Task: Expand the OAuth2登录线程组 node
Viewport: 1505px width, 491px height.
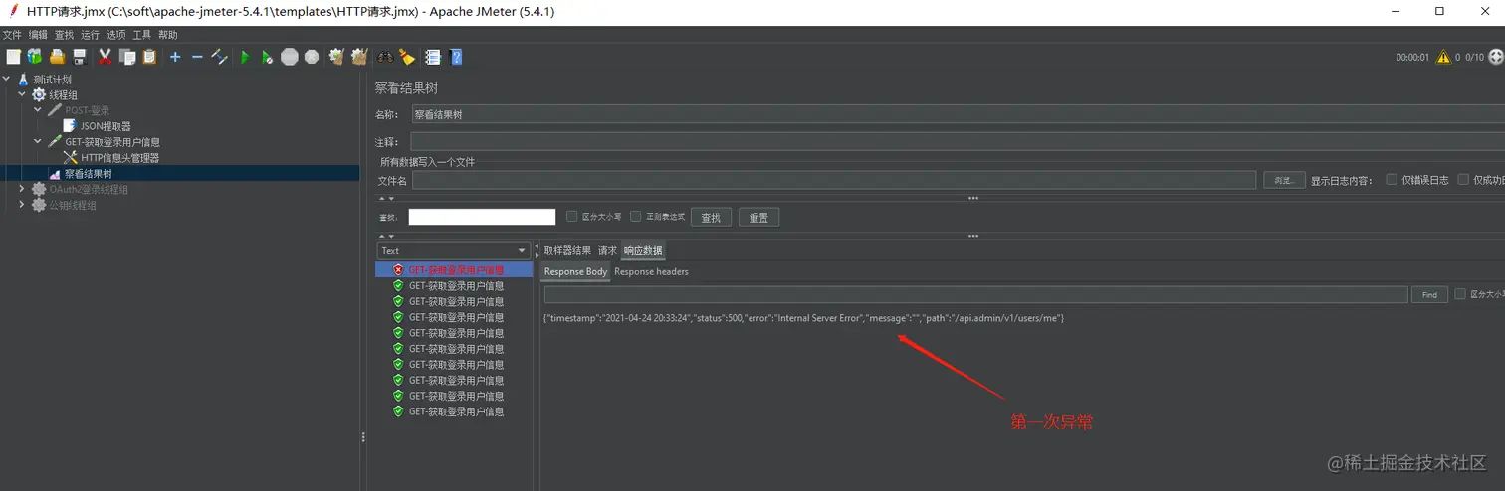Action: (x=22, y=189)
